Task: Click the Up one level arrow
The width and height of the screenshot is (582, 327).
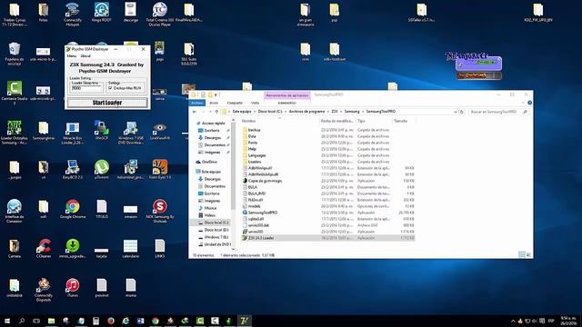Action: [x=216, y=112]
